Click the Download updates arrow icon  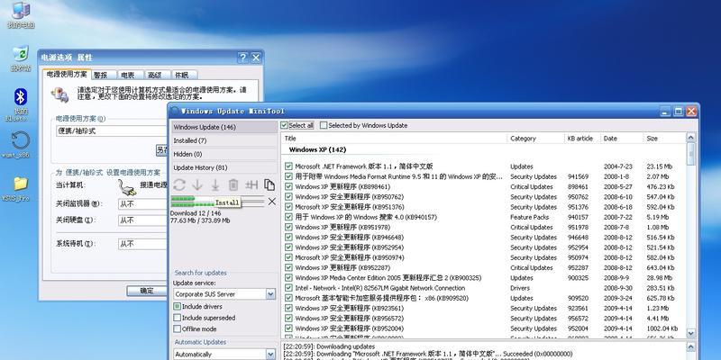(x=197, y=185)
